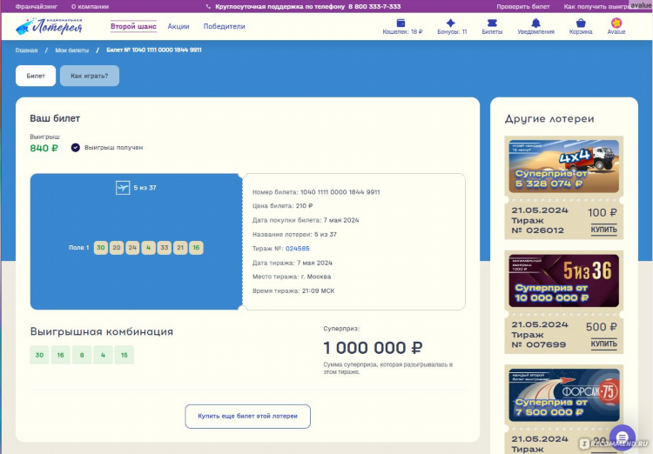Go to Мои билеты breadcrumb
The width and height of the screenshot is (653, 454).
pos(72,50)
